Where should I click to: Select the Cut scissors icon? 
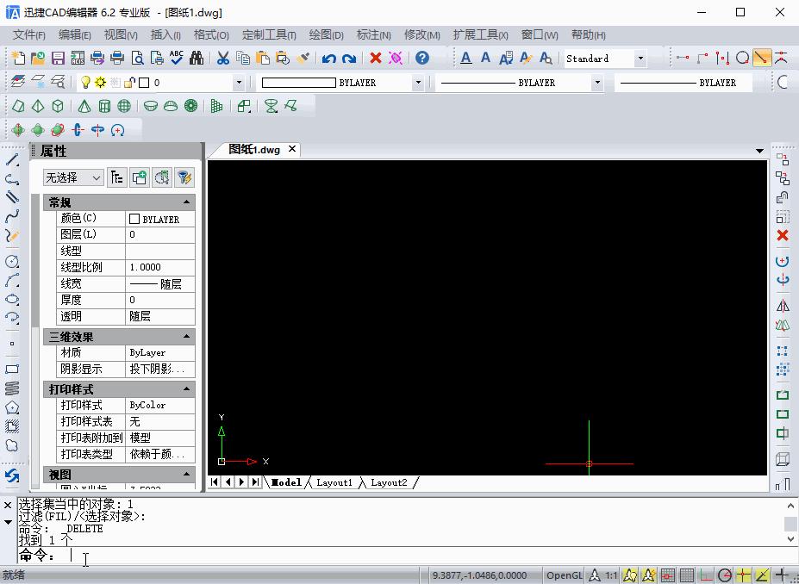click(222, 59)
